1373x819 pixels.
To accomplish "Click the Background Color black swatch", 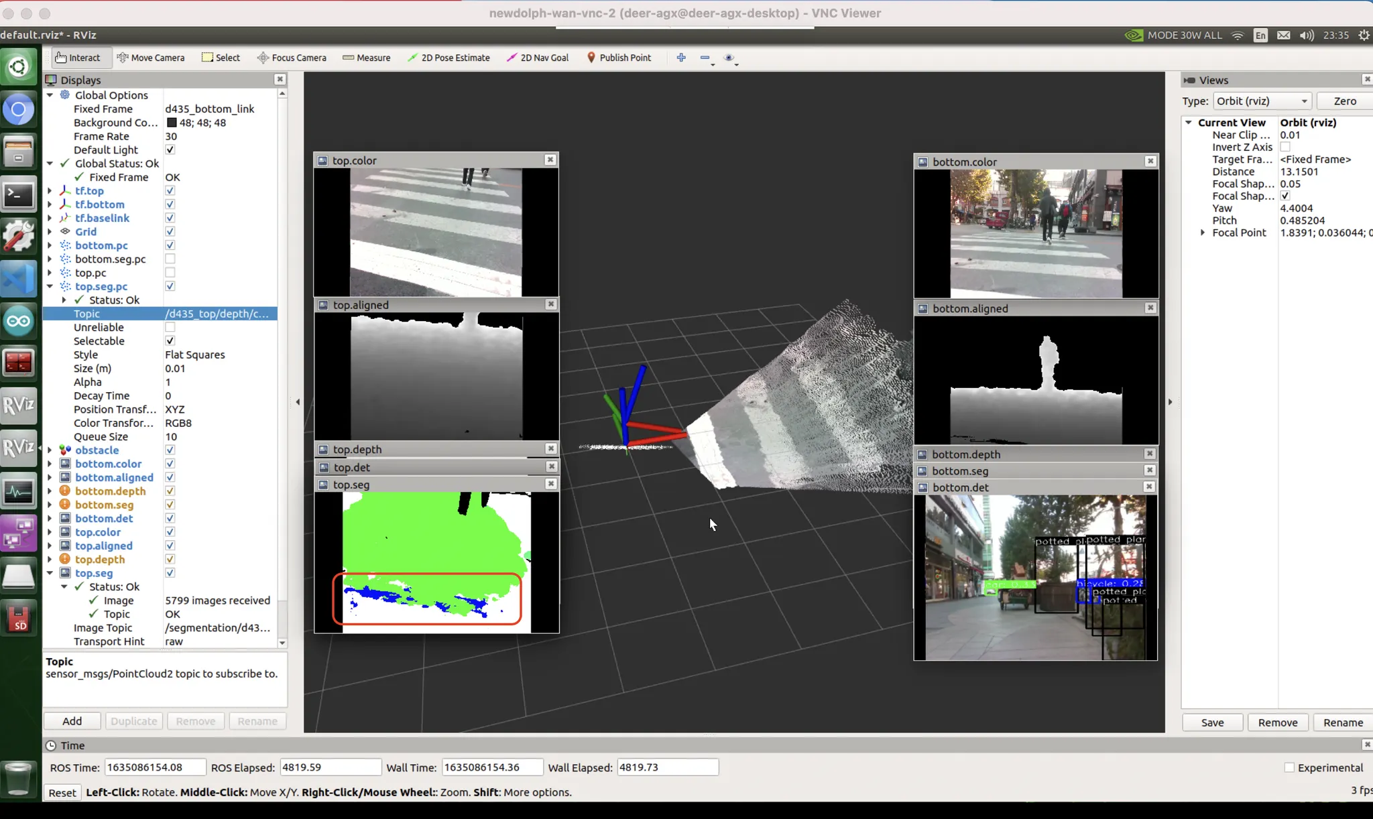I will (x=172, y=123).
